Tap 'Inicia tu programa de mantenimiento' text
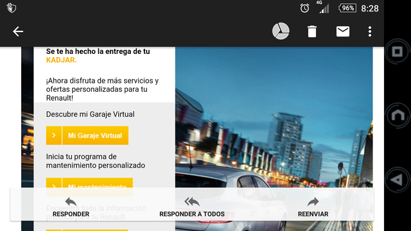Image resolution: width=411 pixels, height=231 pixels. [x=96, y=161]
